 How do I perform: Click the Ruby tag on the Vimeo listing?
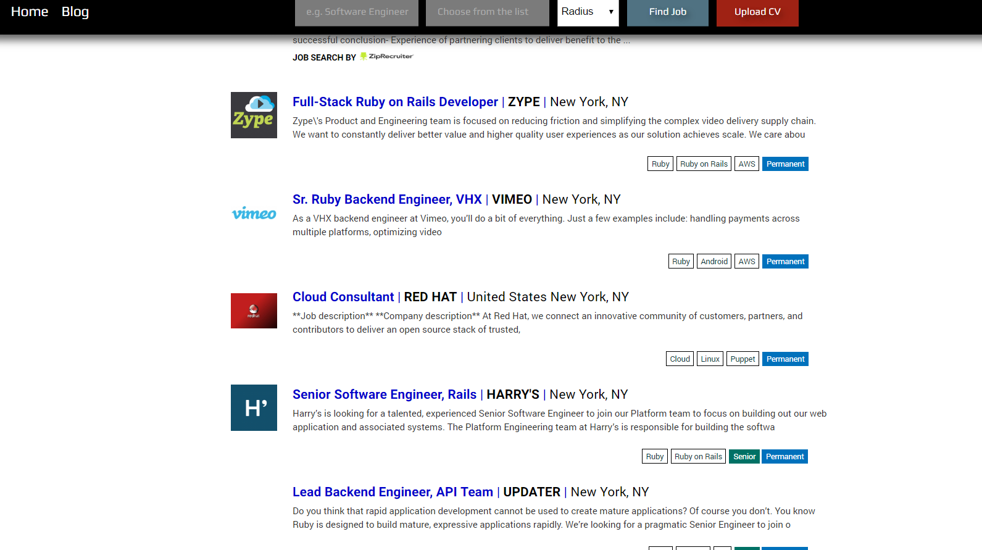tap(681, 261)
